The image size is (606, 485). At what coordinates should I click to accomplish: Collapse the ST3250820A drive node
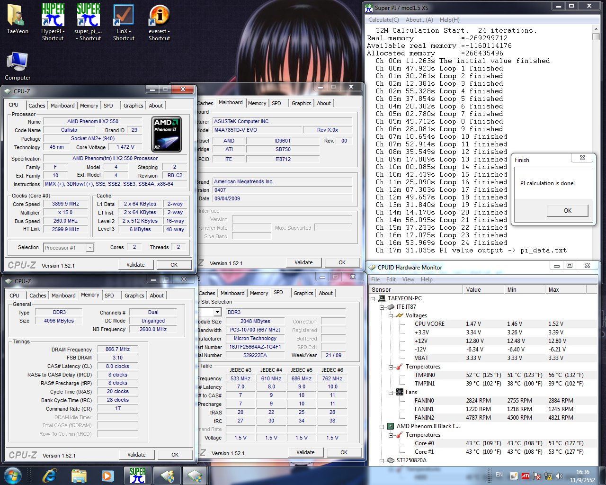(382, 460)
